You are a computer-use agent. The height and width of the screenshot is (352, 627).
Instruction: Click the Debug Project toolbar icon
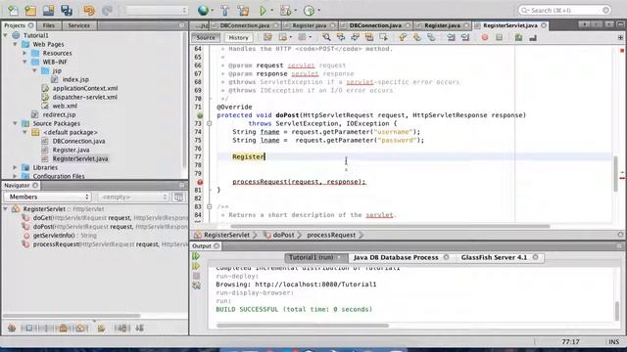(x=285, y=10)
